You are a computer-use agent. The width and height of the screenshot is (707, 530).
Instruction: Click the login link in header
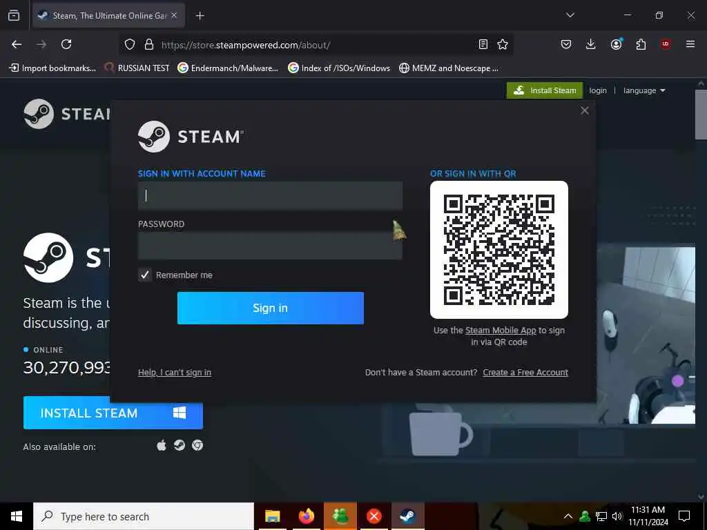pyautogui.click(x=598, y=90)
